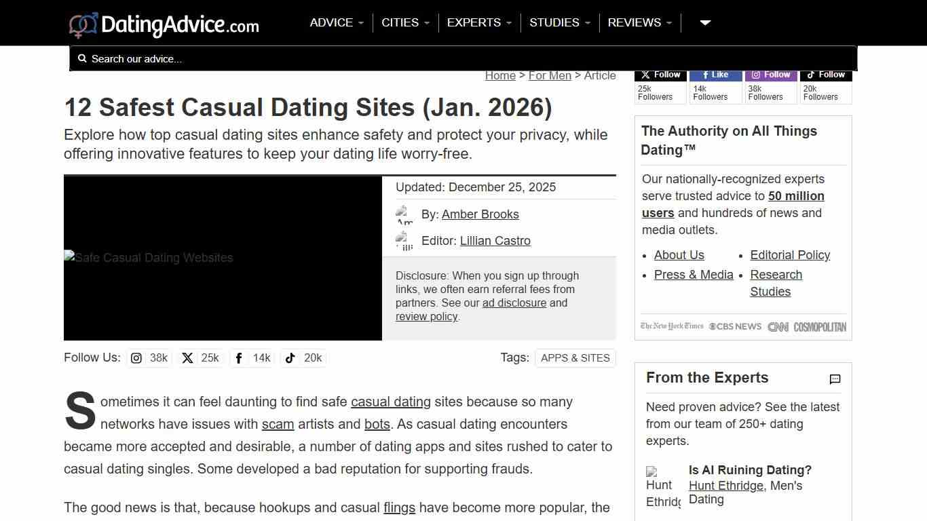The height and width of the screenshot is (521, 927).
Task: Expand the ADVICE dropdown menu
Action: pyautogui.click(x=336, y=22)
